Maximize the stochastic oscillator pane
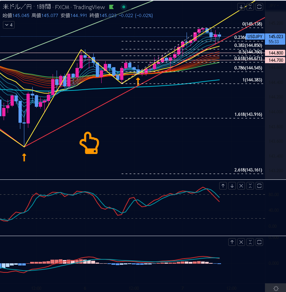The height and width of the screenshot is (292, 286). 260,186
